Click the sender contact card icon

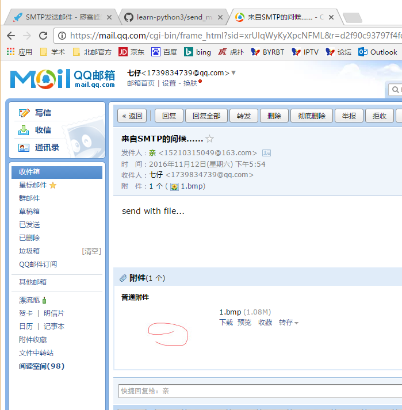tap(266, 153)
